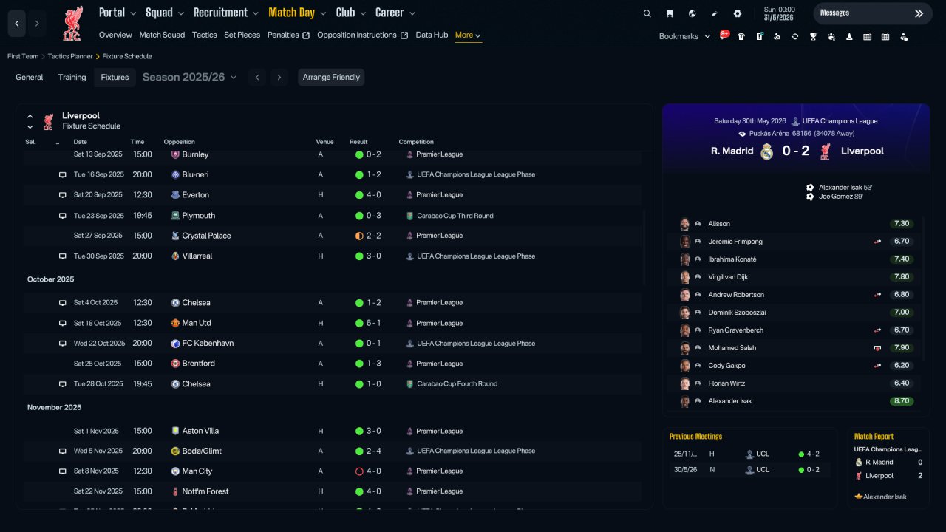Open the Penalties external link
Screen dimensions: 946x532
point(288,35)
